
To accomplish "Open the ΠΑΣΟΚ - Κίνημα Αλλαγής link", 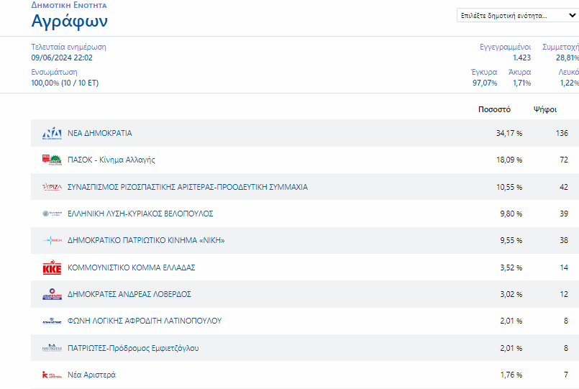I will point(111,160).
